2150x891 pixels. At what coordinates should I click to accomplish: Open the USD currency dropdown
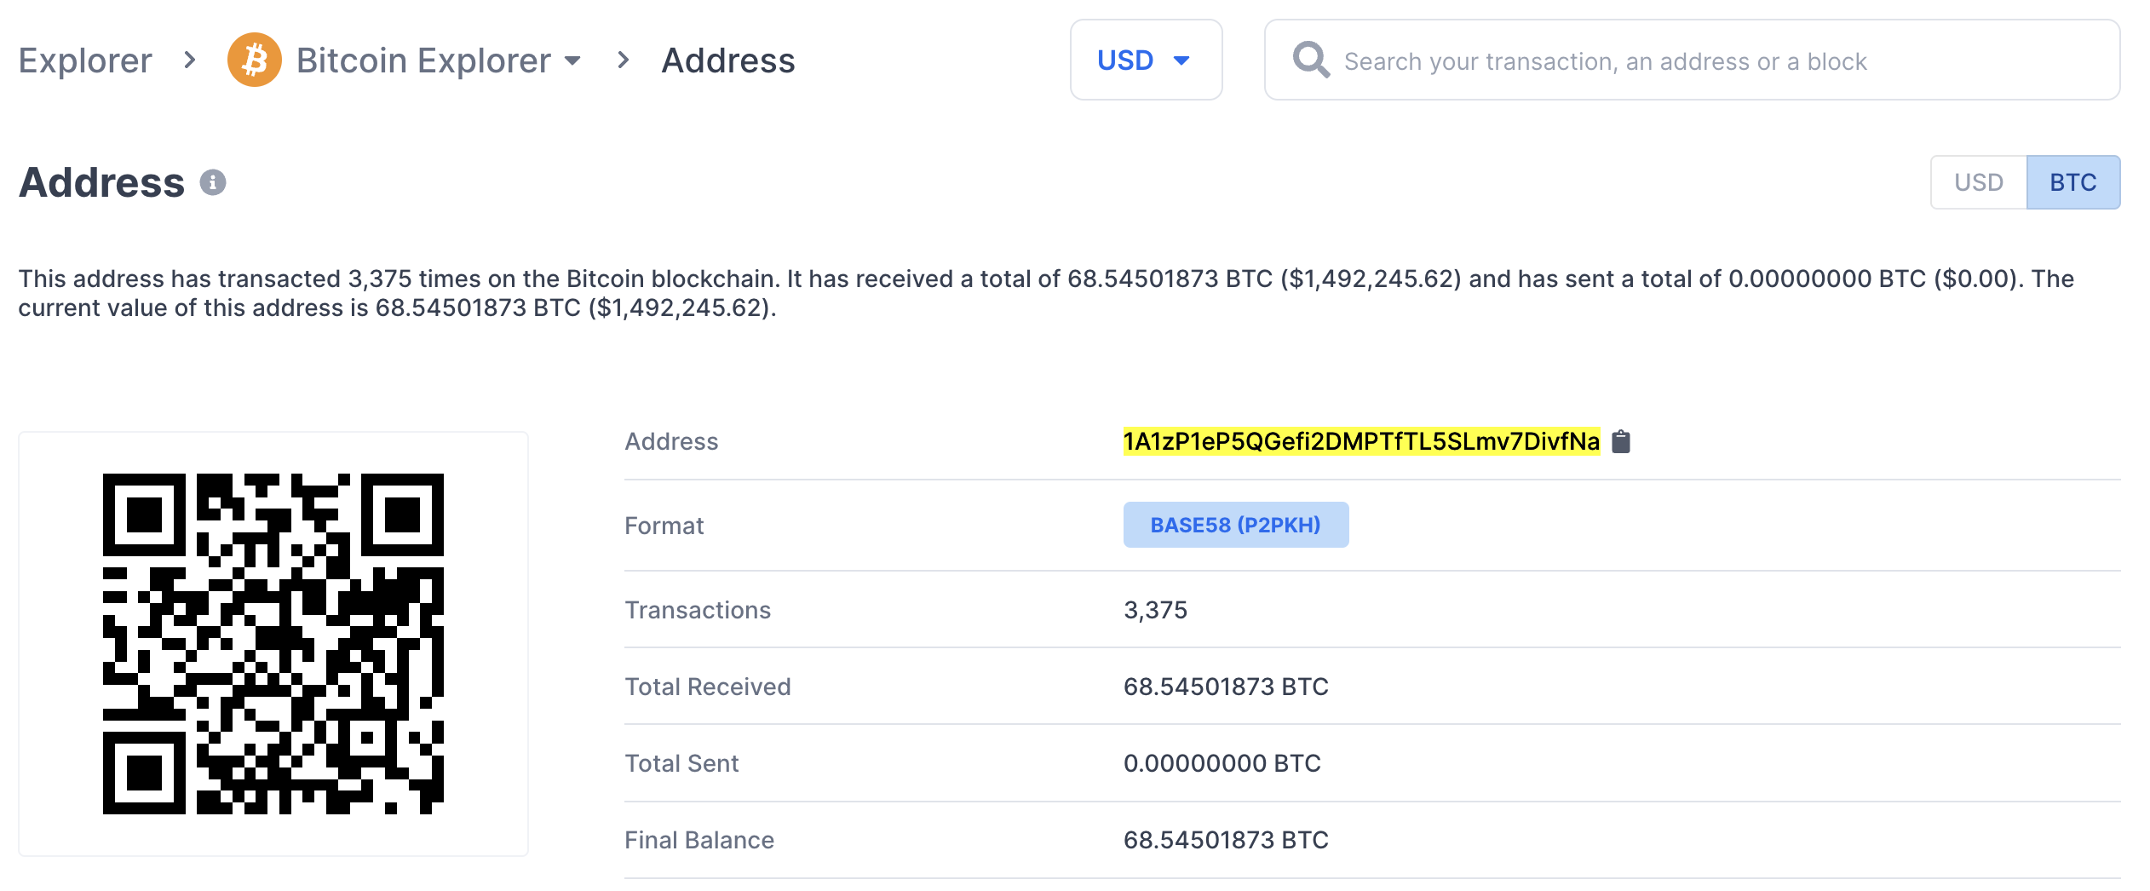click(x=1146, y=60)
